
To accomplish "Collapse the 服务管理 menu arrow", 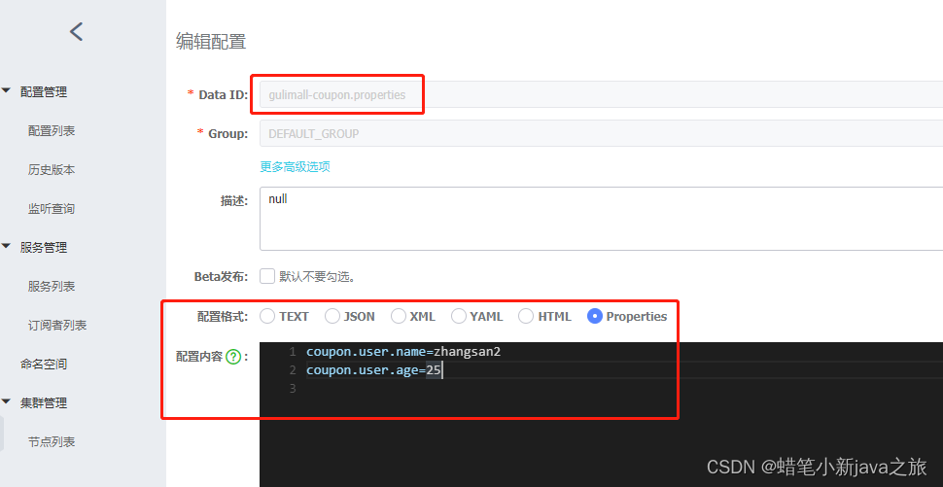I will [x=6, y=247].
